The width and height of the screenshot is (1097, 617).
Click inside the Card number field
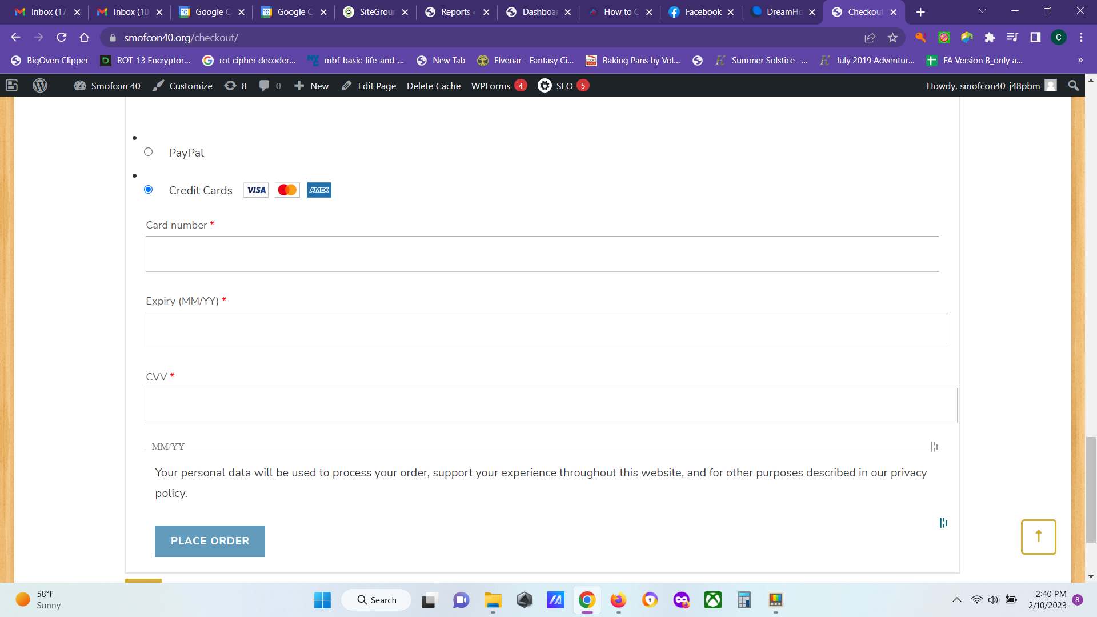tap(542, 254)
